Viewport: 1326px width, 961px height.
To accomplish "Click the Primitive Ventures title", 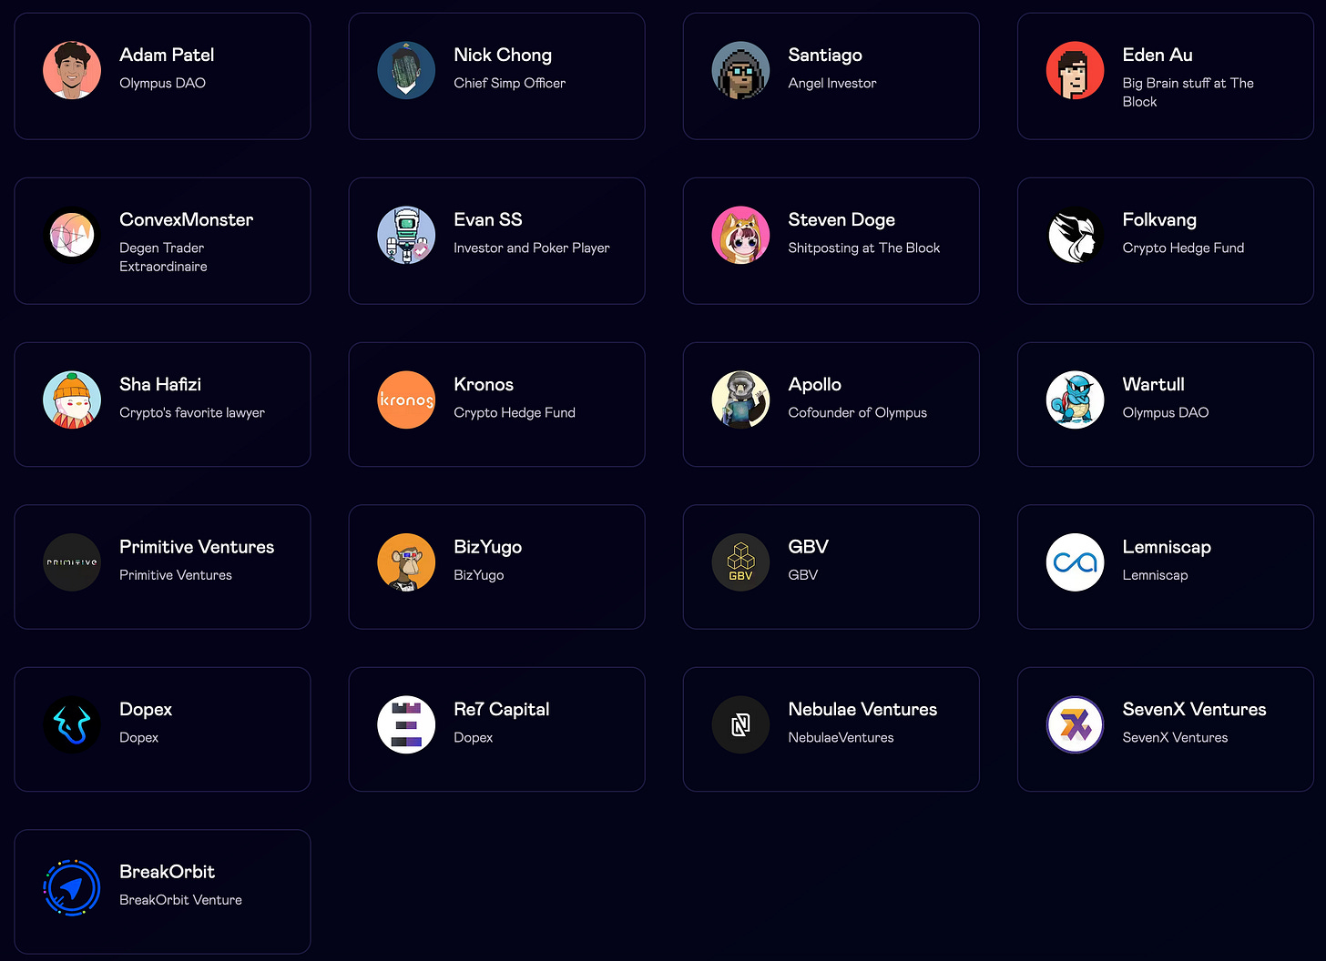I will tap(197, 547).
